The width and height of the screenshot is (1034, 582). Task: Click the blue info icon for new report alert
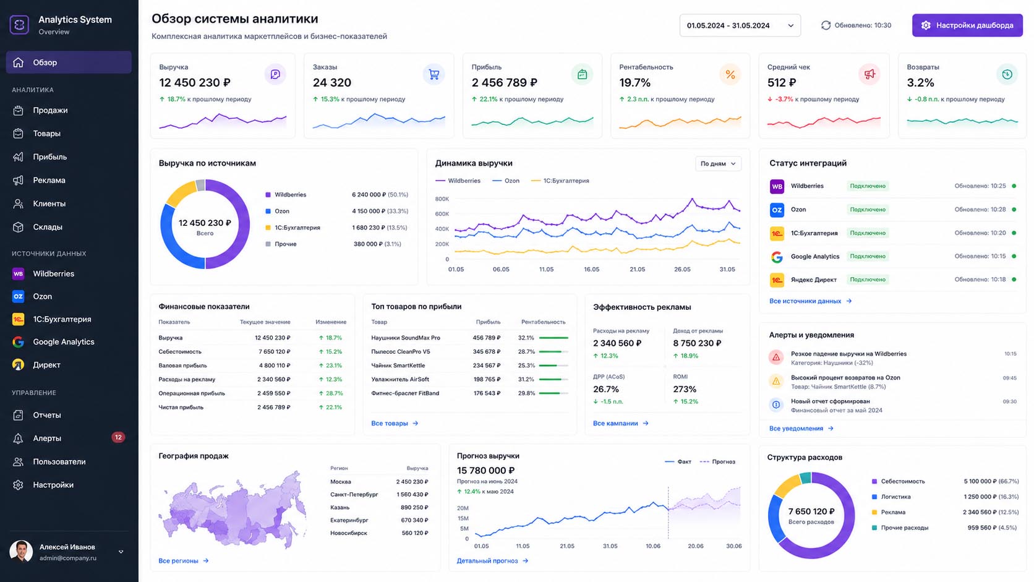tap(776, 404)
